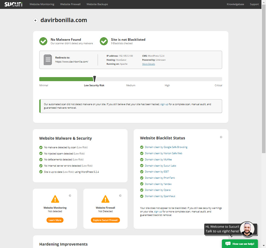
Task: Open the Website Backups menu item
Action: pyautogui.click(x=97, y=4)
